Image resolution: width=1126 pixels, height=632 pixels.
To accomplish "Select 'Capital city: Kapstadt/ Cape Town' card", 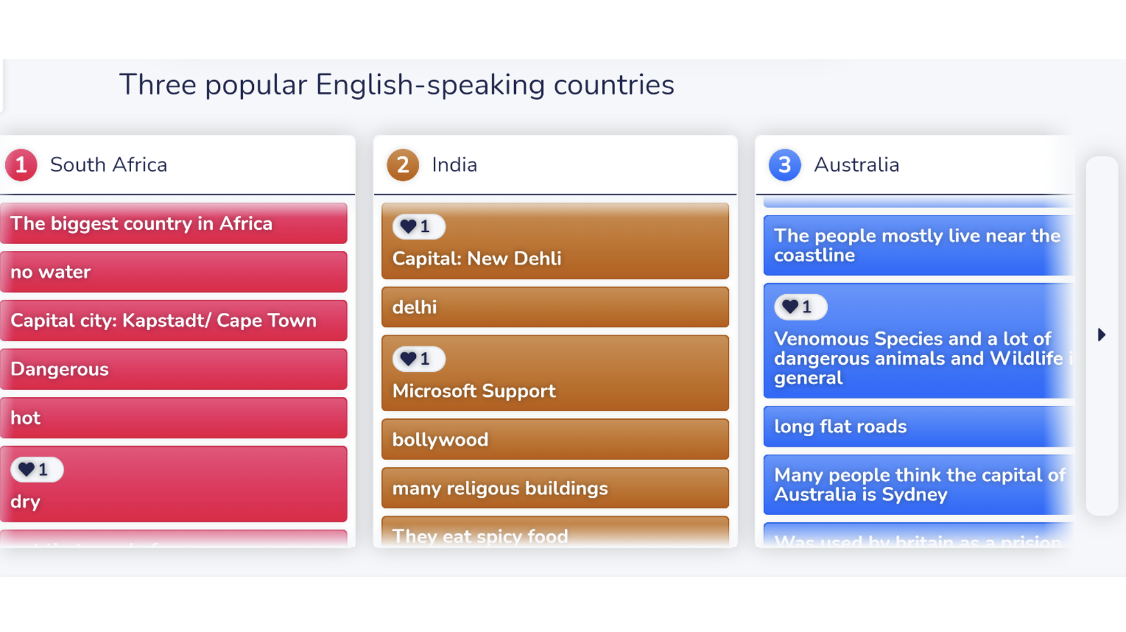I will tap(174, 320).
